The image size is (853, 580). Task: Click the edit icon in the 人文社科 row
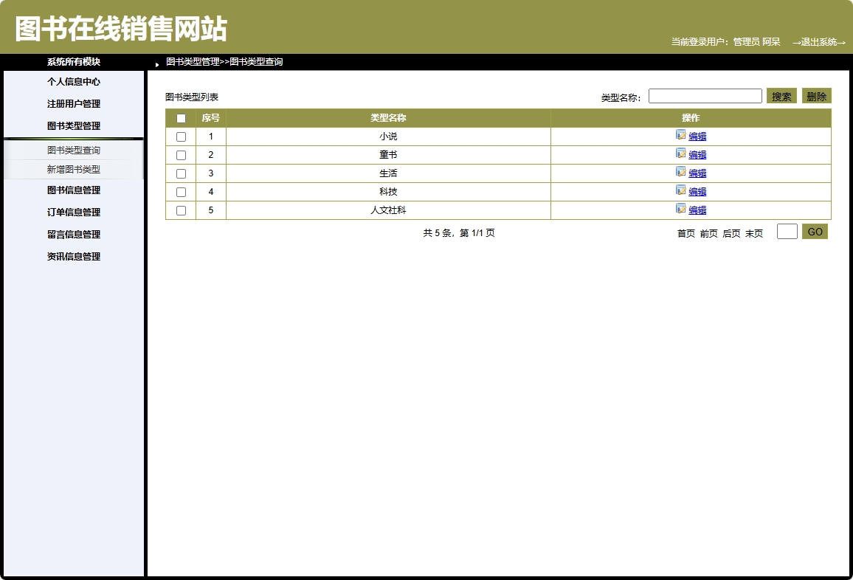click(x=680, y=210)
